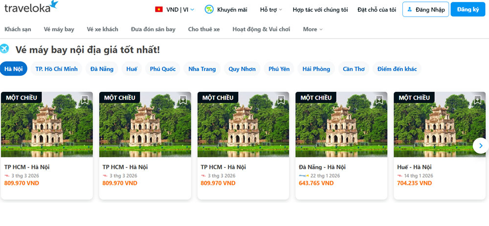
Task: Select the Quy Nhơn destination tab
Action: pyautogui.click(x=242, y=69)
